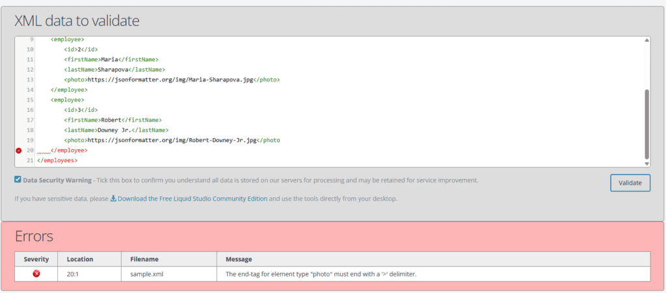Viewport: 666px width, 293px height.
Task: Click the editor scrollbar down arrow
Action: pyautogui.click(x=646, y=163)
